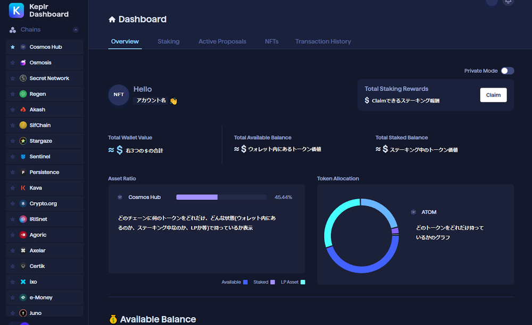The image size is (532, 325).
Task: Select the Crypto.org chain icon
Action: [x=23, y=203]
